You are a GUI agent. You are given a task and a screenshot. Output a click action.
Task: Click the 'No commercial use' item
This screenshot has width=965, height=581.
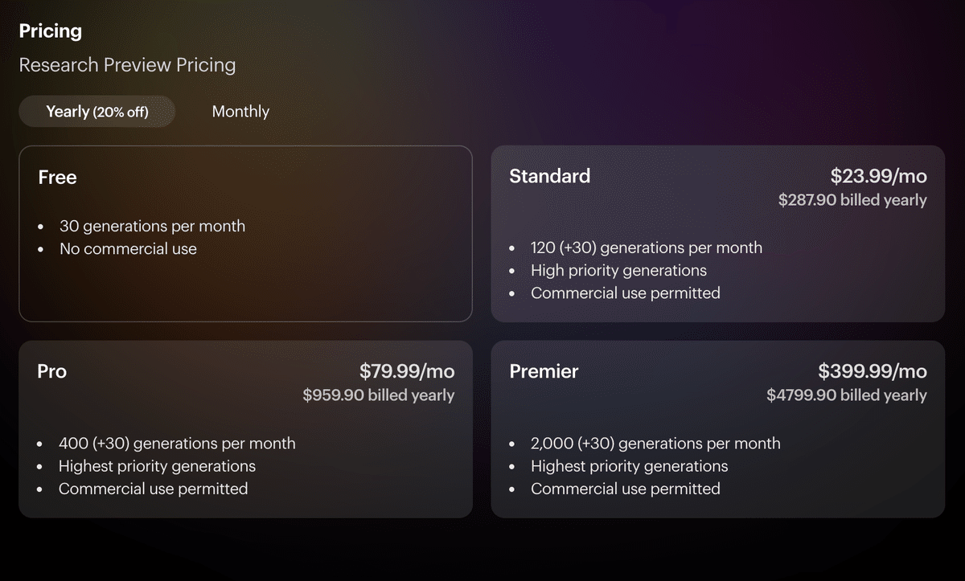128,249
